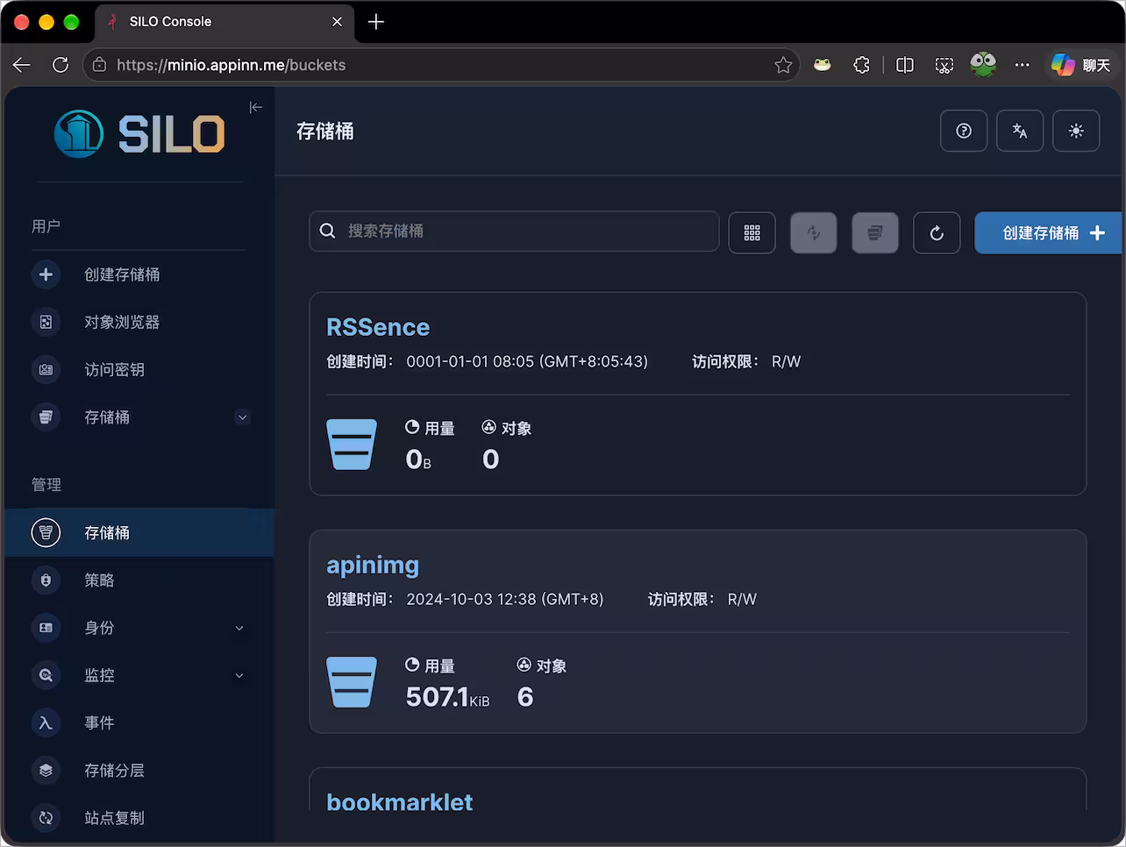Select the SILO Console tab
This screenshot has width=1126, height=847.
[x=224, y=22]
